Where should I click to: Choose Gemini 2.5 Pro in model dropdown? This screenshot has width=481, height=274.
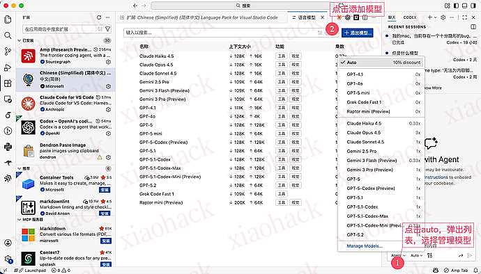pyautogui.click(x=381, y=151)
